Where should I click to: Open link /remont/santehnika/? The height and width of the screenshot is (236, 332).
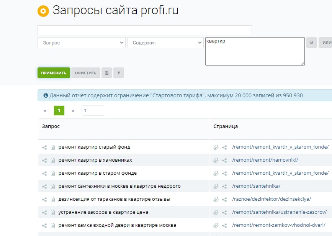point(256,186)
